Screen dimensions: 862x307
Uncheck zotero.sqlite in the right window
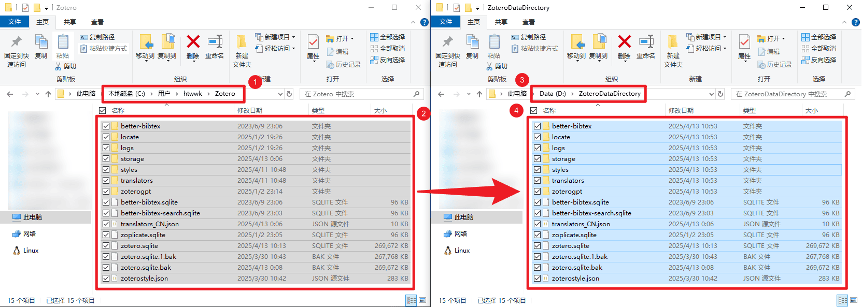coord(538,246)
